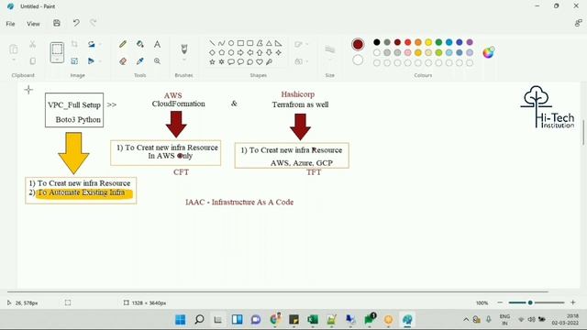Pick the Down arrow shape
The width and height of the screenshot is (587, 330).
coord(269,52)
